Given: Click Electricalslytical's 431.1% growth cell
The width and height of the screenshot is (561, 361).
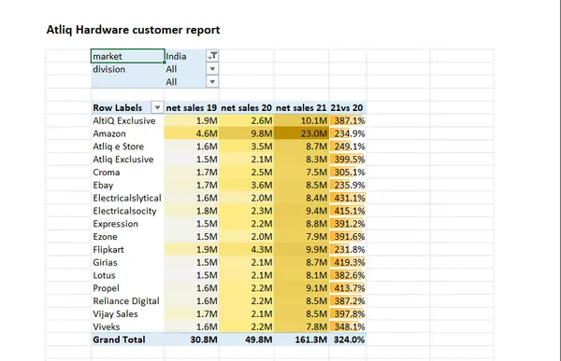Looking at the screenshot, I should [348, 198].
